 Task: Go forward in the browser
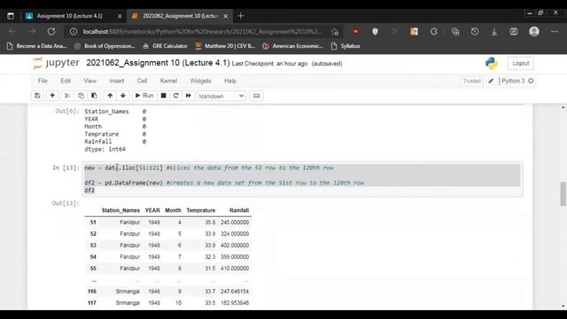pos(32,32)
